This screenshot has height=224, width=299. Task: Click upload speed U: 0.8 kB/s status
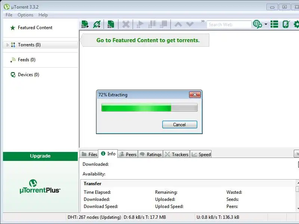[x=218, y=217]
